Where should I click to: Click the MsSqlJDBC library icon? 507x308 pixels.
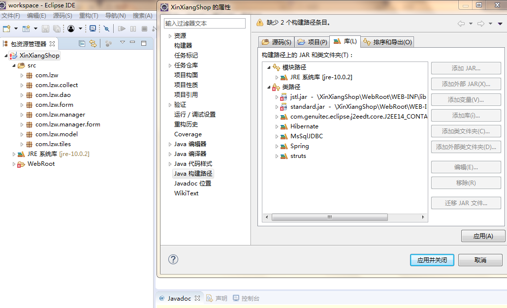(284, 136)
